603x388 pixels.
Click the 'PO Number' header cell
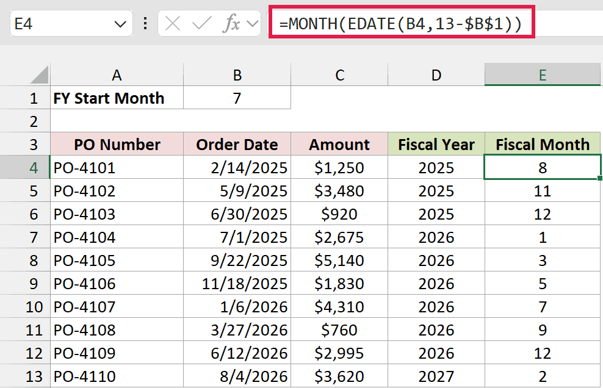tap(117, 144)
